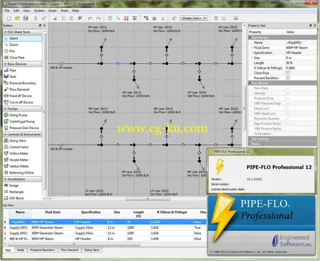Click the Name column header in List View
The width and height of the screenshot is (320, 261).
(x=20, y=214)
